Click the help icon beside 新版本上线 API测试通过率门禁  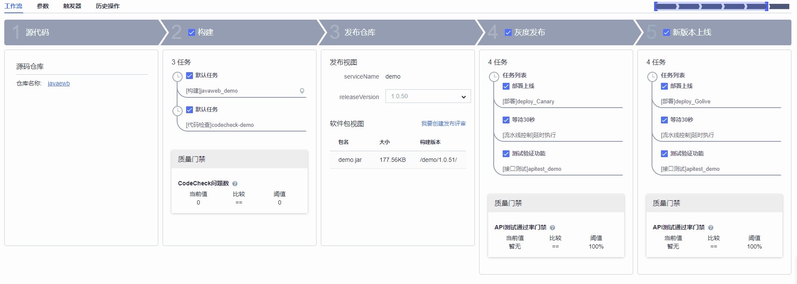coord(711,228)
